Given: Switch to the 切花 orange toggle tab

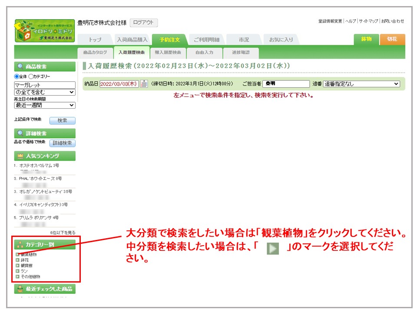Looking at the screenshot, I should [392, 39].
